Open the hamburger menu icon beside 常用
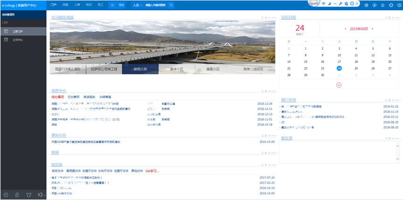This screenshot has height=200, width=403. click(x=112, y=5)
